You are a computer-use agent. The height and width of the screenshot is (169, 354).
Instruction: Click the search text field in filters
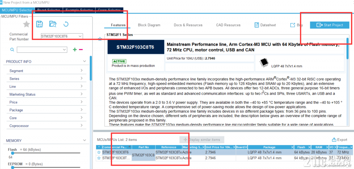(x=40, y=49)
